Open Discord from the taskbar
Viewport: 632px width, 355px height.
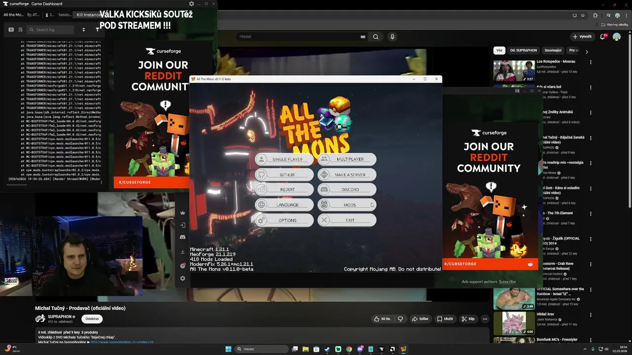[x=360, y=349]
